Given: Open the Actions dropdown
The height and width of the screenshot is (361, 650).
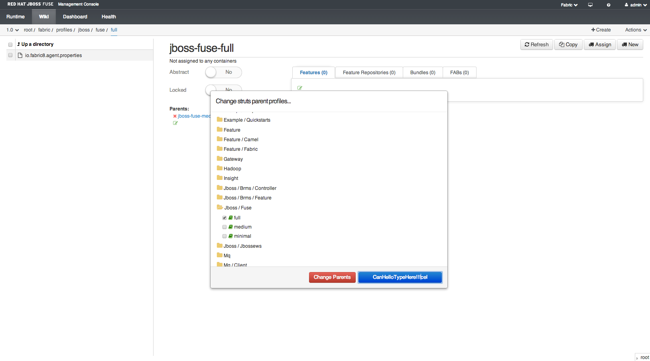Looking at the screenshot, I should pos(636,30).
